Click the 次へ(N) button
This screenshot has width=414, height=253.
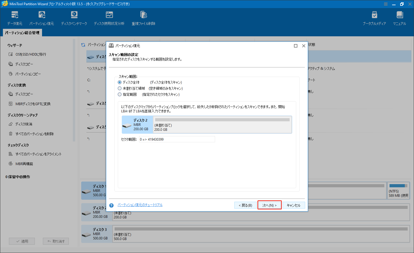pyautogui.click(x=269, y=205)
